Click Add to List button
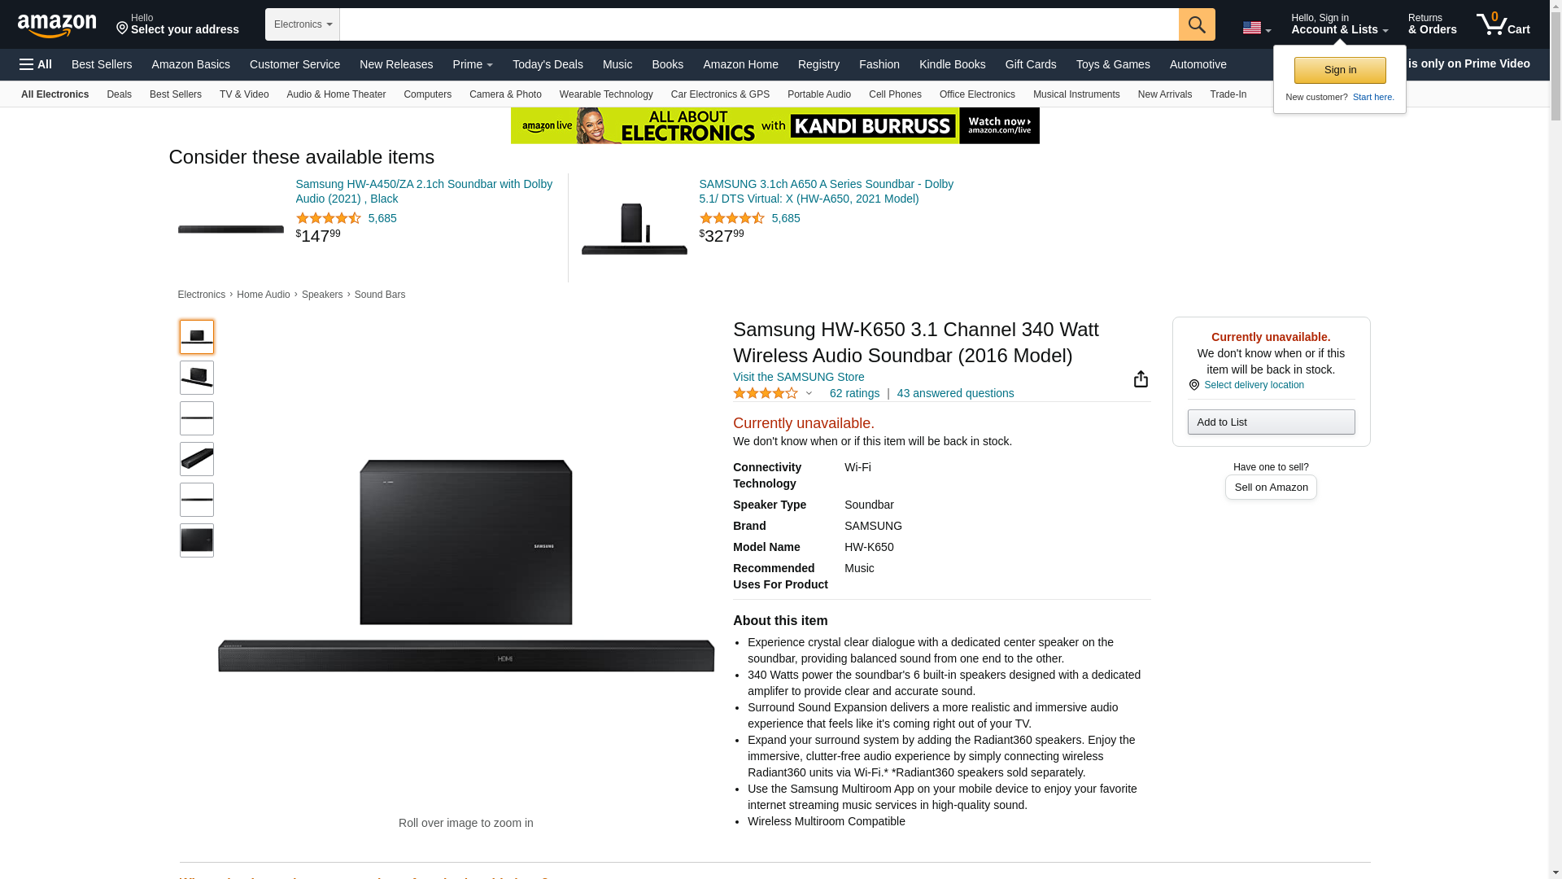 tap(1271, 422)
